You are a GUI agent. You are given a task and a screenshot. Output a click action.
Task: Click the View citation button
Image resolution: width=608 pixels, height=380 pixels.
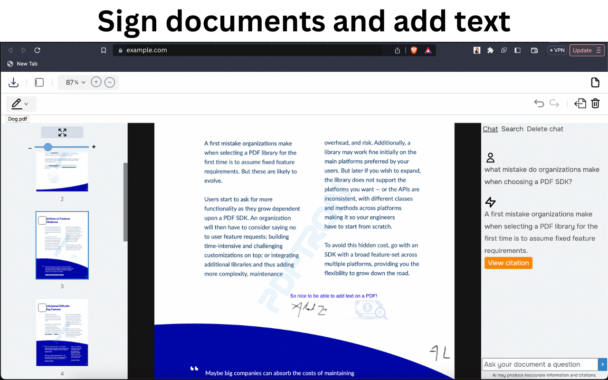pyautogui.click(x=508, y=263)
